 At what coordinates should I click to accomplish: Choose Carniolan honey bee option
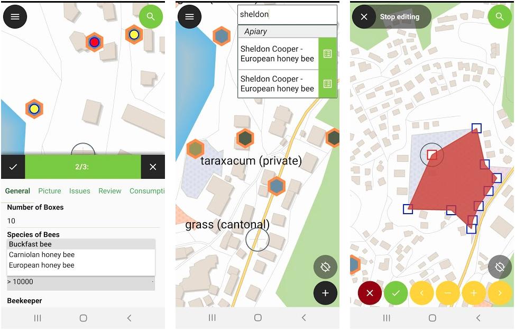[x=81, y=254]
